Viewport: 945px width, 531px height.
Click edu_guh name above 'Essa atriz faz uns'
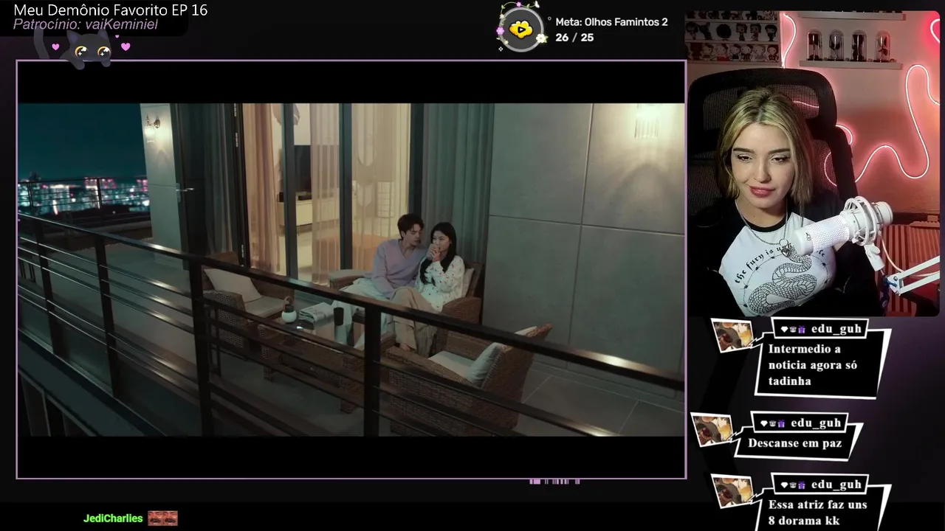(x=836, y=484)
